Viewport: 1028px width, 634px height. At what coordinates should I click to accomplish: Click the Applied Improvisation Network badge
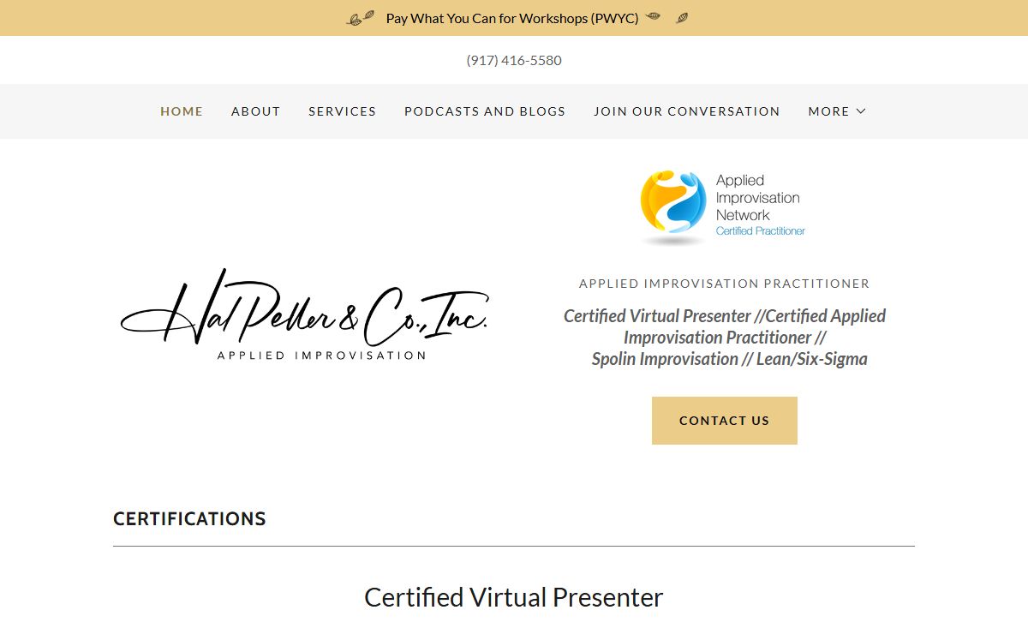[x=724, y=207]
